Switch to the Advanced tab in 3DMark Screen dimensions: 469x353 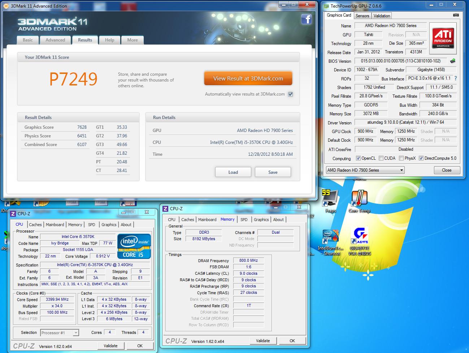coord(55,40)
